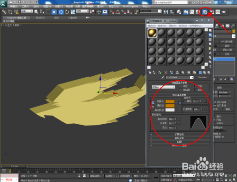
Task: Open the Render Setup icon
Action: tap(212, 12)
